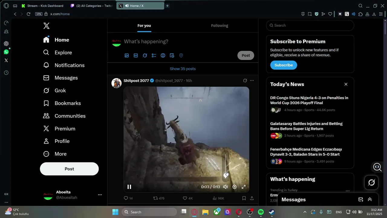This screenshot has width=387, height=218.
Task: Open options dots beside Trending in Turkey
Action: click(348, 191)
